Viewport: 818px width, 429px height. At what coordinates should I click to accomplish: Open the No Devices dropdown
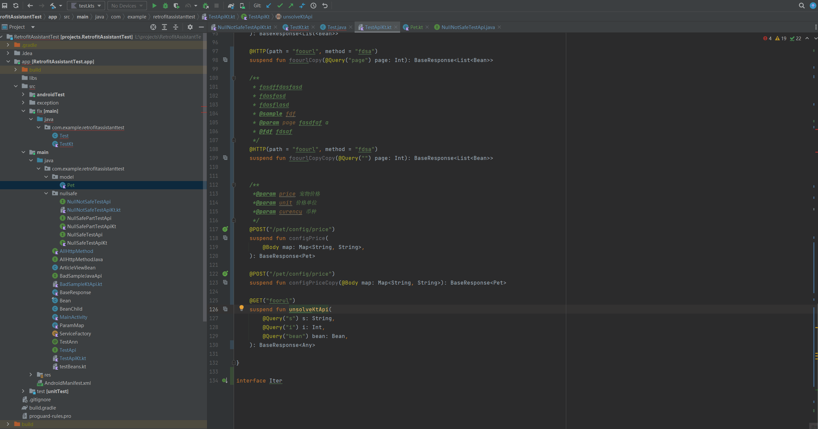[x=127, y=6]
